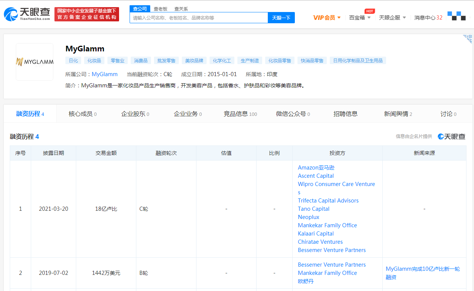This screenshot has width=474, height=291.
Task: Select the 查公司 search tab
Action: pyautogui.click(x=140, y=9)
